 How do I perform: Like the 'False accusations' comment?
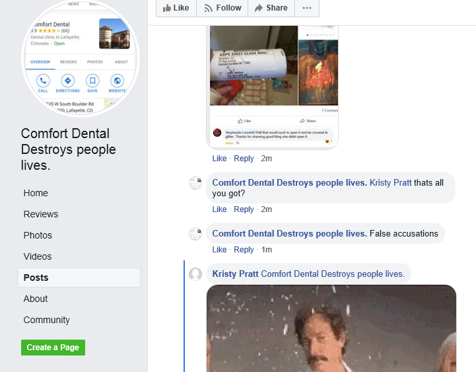[219, 250]
